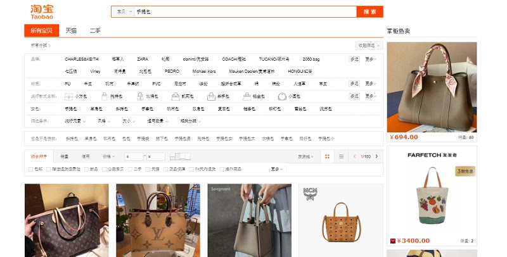Viewport: 507px width, 257px height.
Task: Open the ¥694.00 scarf handbag thumbnail
Action: 432,87
